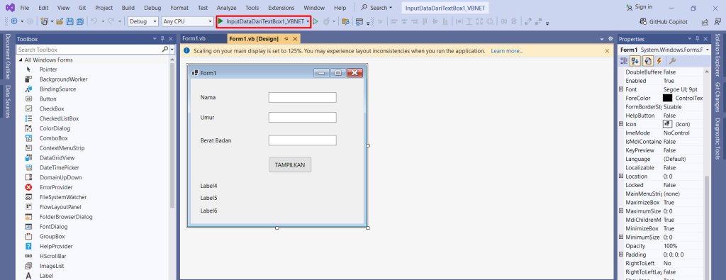The image size is (726, 280).
Task: Switch to the Form1.vb code tab
Action: pos(194,39)
